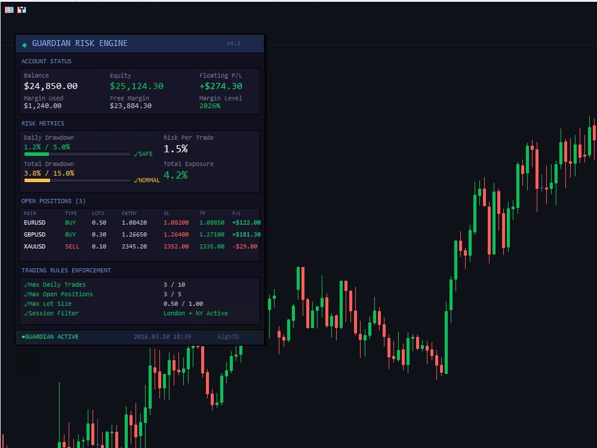Select the Balance value $24,850.00
Screen dimensions: 597x448
click(x=51, y=86)
